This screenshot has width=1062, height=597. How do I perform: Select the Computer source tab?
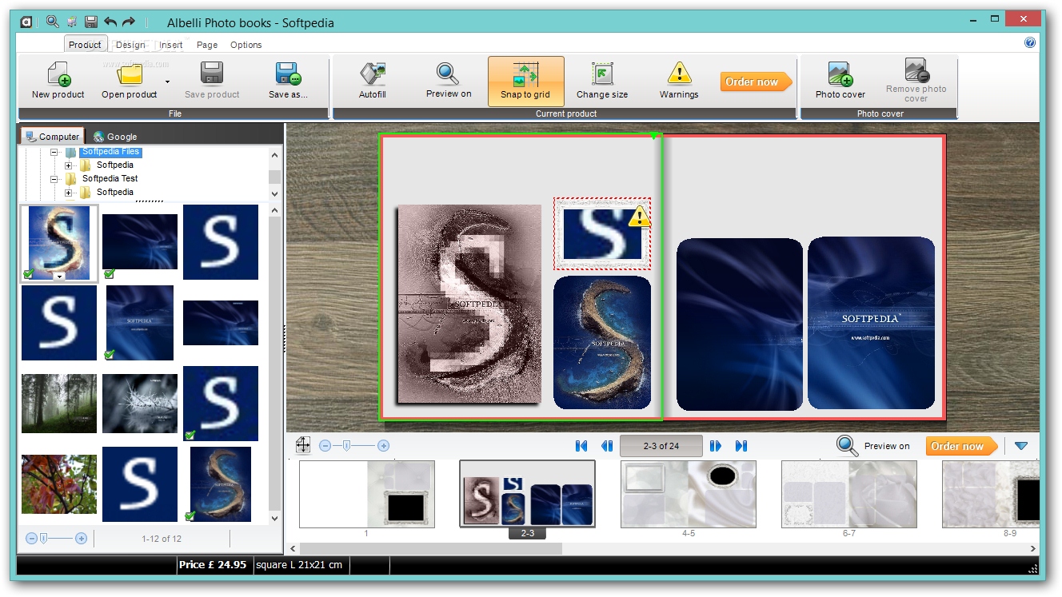pyautogui.click(x=52, y=136)
